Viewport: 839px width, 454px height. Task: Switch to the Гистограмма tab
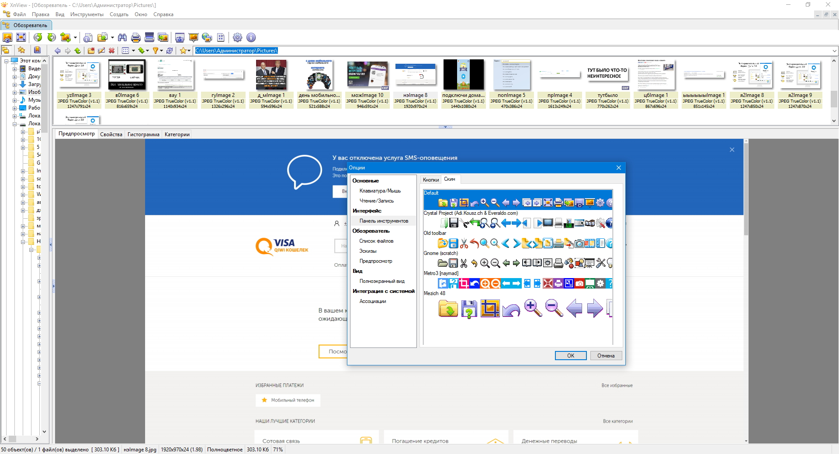[x=143, y=134]
